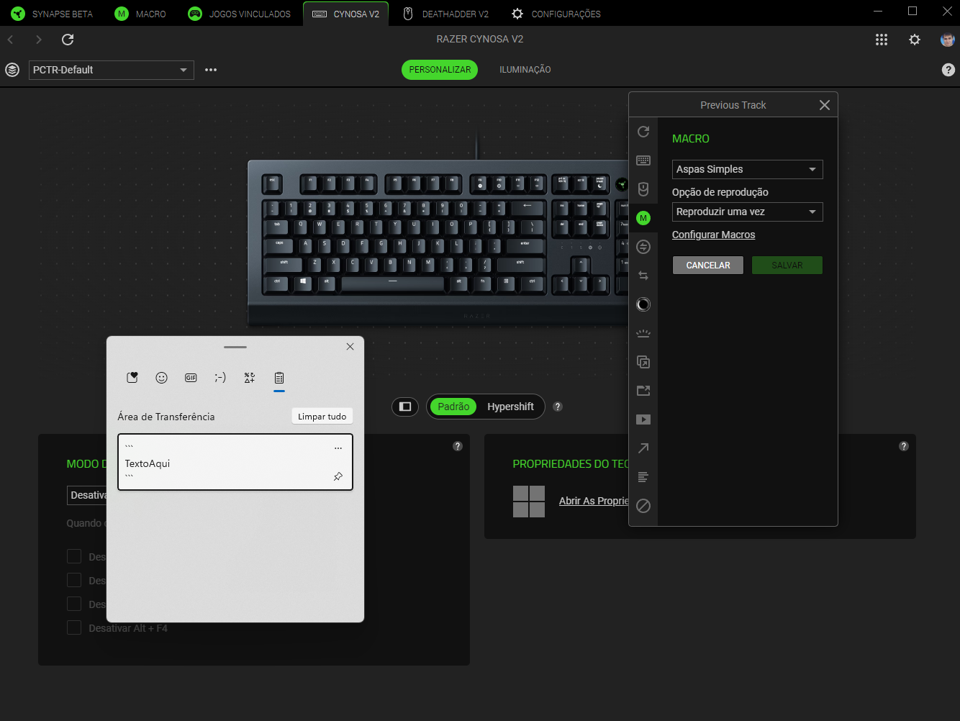Select the Windows key on keyboard image
960x721 pixels.
coord(304,283)
